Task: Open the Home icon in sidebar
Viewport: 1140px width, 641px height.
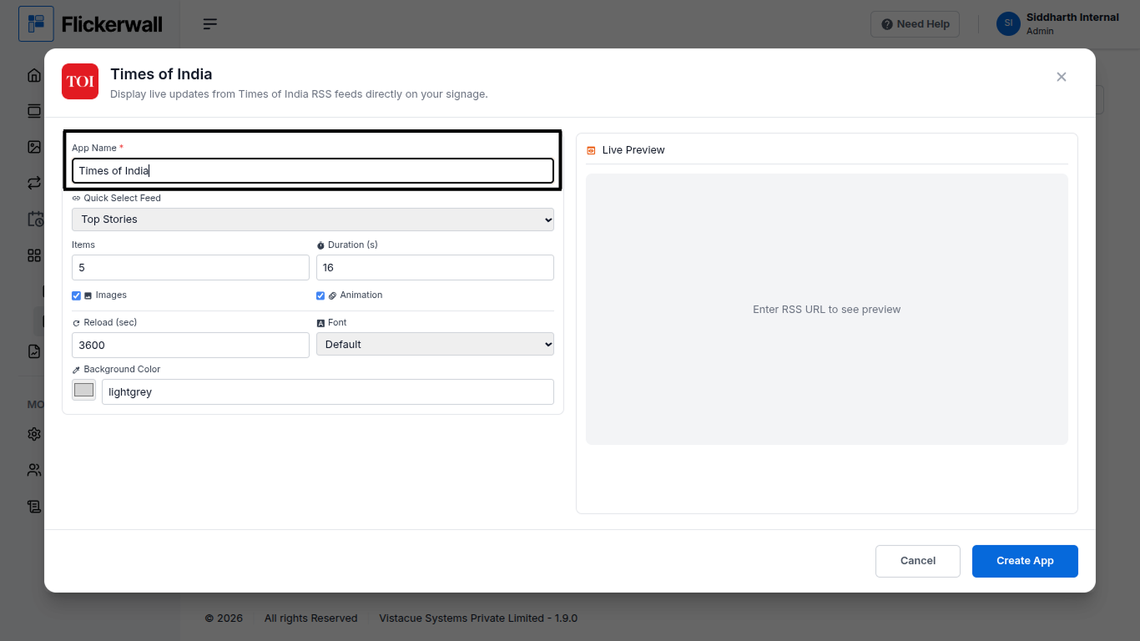Action: point(34,75)
